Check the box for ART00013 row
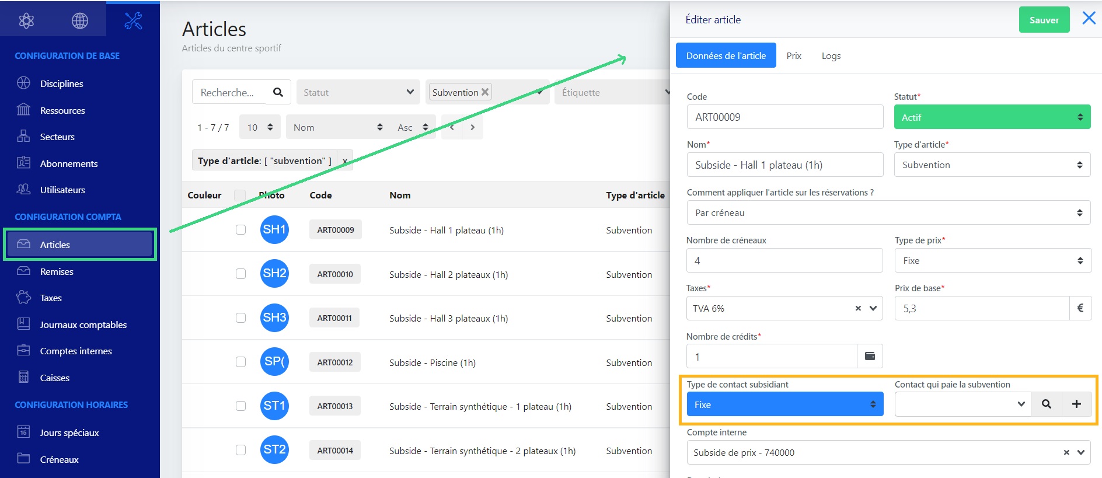The height and width of the screenshot is (478, 1102). (240, 406)
